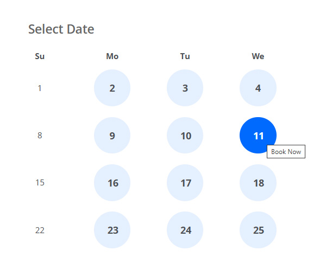
Task: Pick date 17 on the calendar
Action: point(185,183)
